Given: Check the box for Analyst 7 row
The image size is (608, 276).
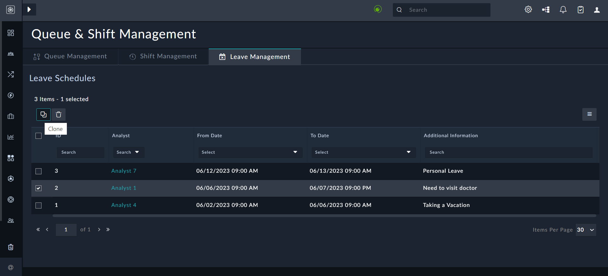Looking at the screenshot, I should click(x=39, y=171).
